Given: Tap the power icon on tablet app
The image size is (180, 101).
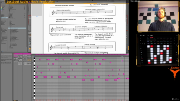Looking at the screenshot, I should (142, 61).
